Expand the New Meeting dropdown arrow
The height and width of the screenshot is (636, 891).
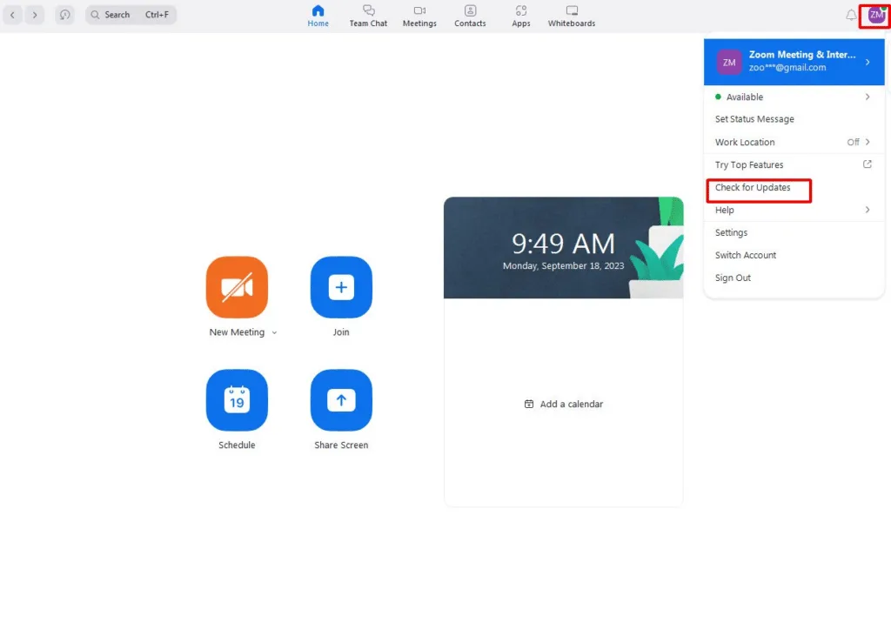click(274, 332)
